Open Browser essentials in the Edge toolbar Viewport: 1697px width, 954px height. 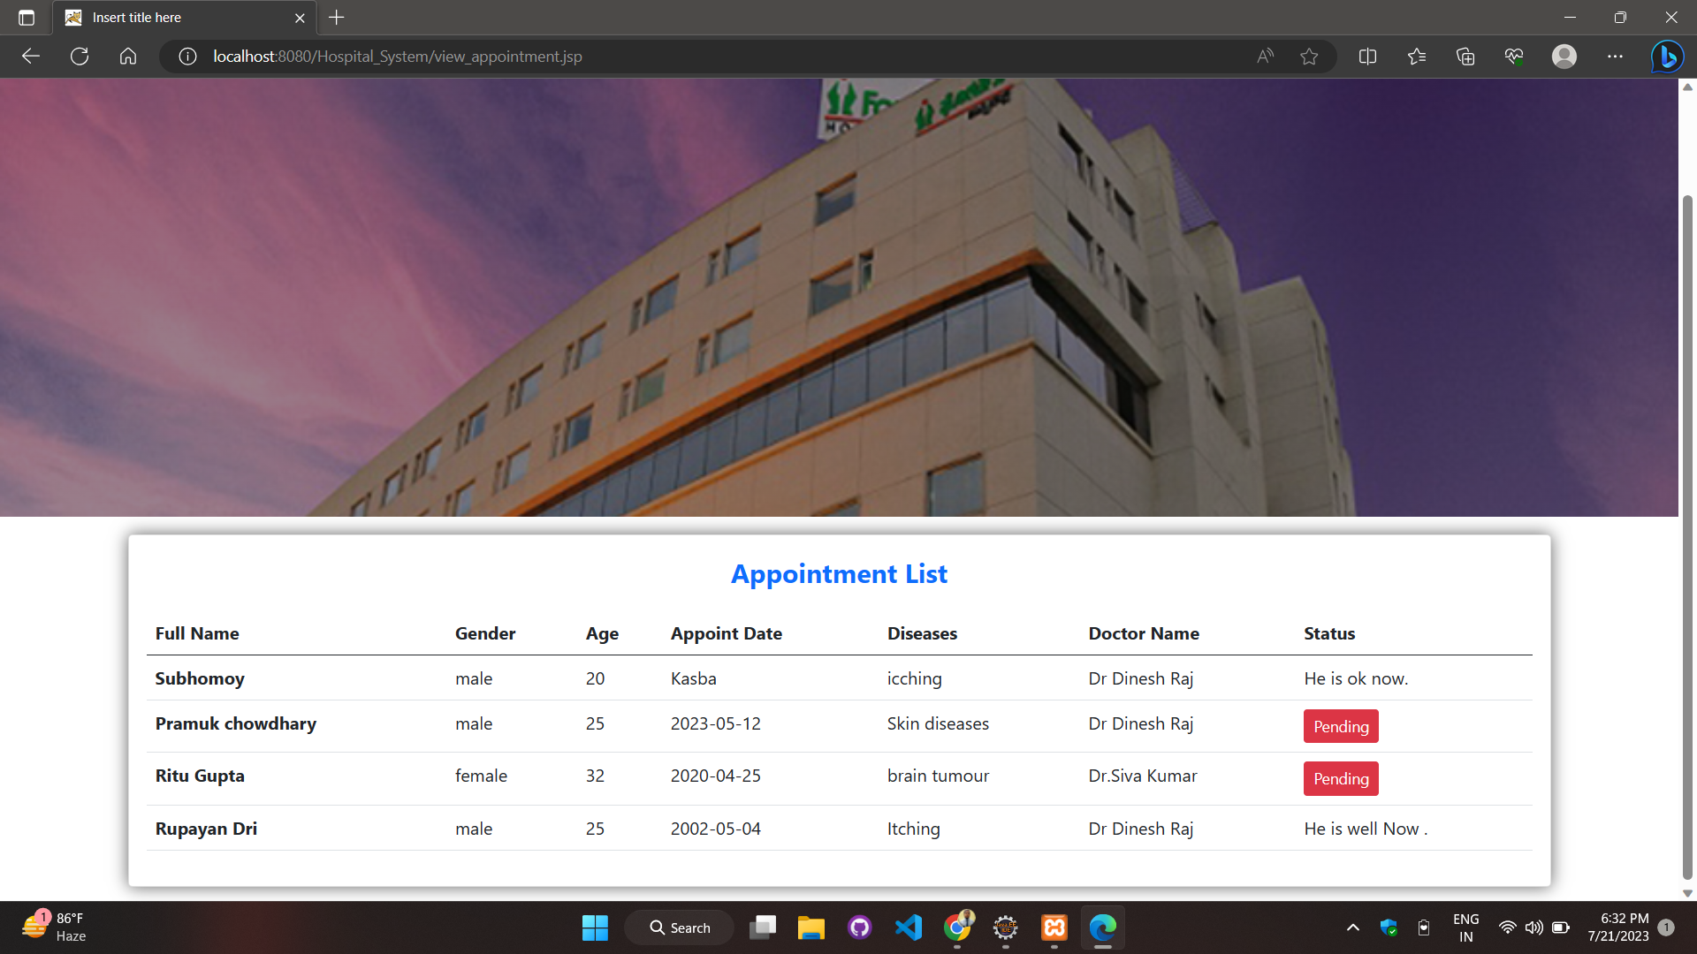1513,56
